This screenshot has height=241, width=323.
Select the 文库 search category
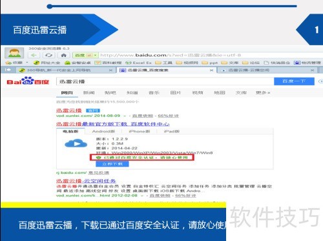click(241, 92)
